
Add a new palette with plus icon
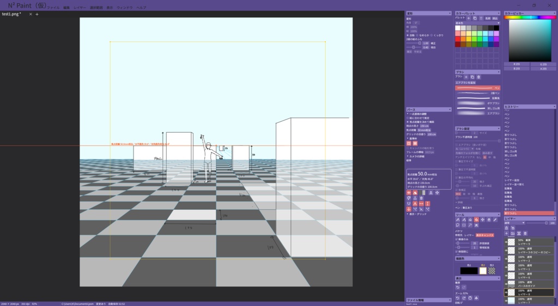pyautogui.click(x=469, y=18)
